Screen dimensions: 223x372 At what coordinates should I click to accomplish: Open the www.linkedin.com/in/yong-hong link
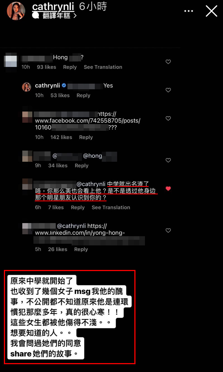(x=80, y=233)
